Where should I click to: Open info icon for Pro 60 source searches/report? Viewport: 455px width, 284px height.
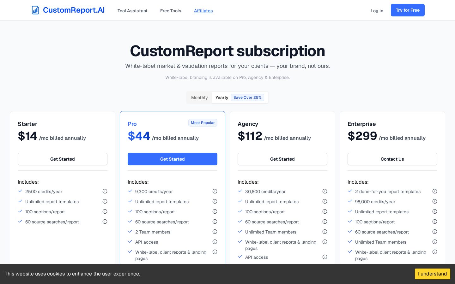point(215,222)
